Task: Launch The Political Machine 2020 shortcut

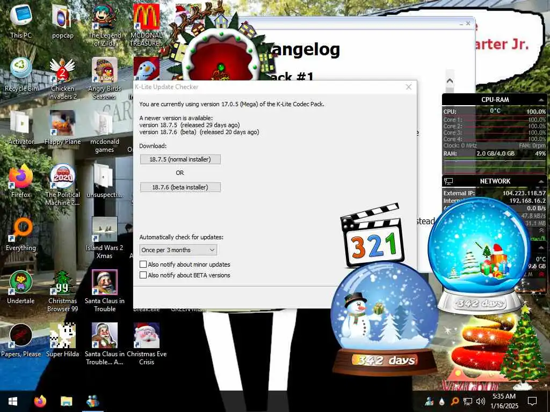Action: pyautogui.click(x=62, y=185)
